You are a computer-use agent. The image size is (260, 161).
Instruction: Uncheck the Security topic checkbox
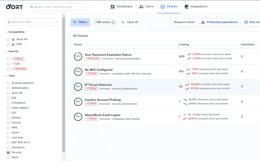(x=8, y=152)
